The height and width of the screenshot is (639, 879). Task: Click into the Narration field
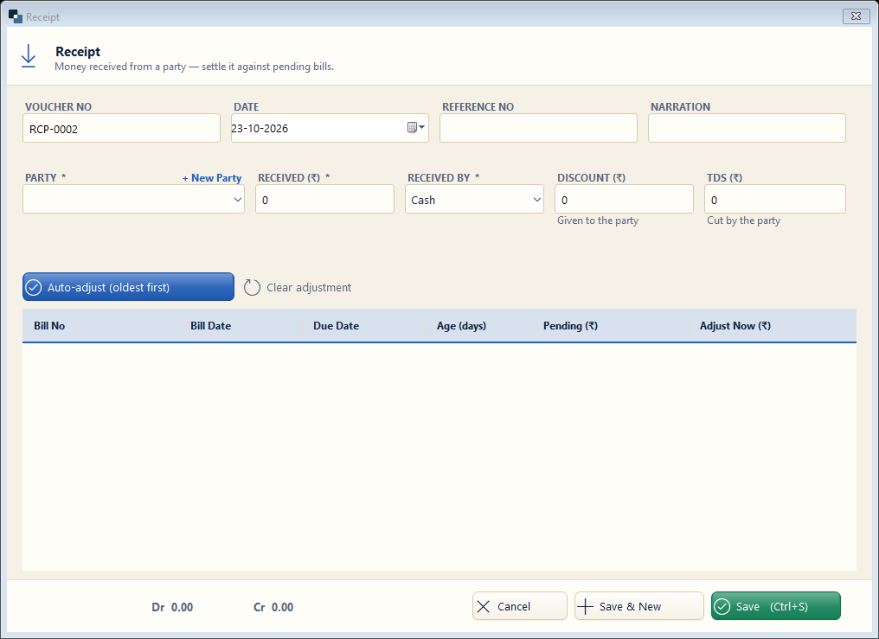pos(747,128)
